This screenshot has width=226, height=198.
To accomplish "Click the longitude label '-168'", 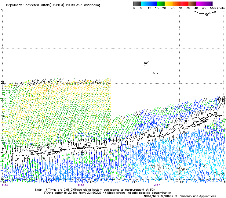I will point(179,182).
